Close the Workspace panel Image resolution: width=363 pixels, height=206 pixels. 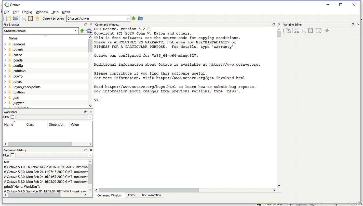[91, 112]
